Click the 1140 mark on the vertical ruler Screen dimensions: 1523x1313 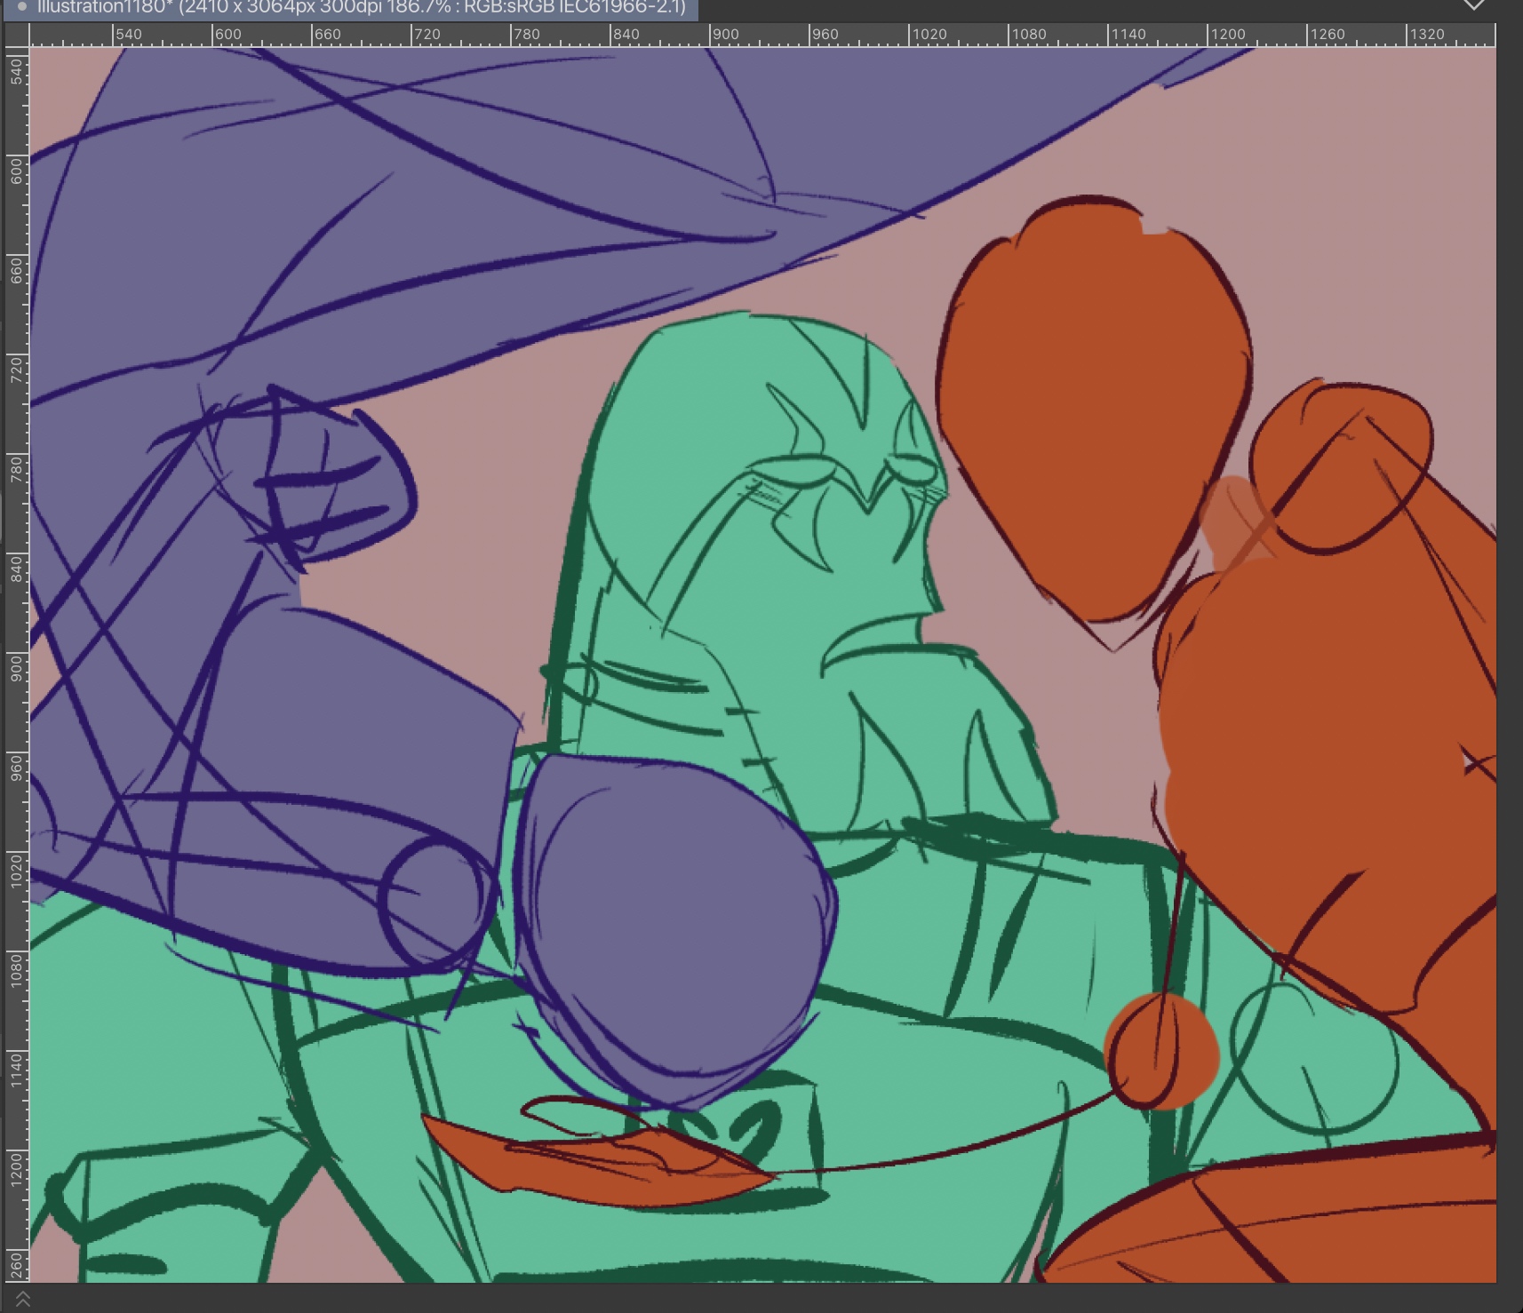tap(16, 1065)
